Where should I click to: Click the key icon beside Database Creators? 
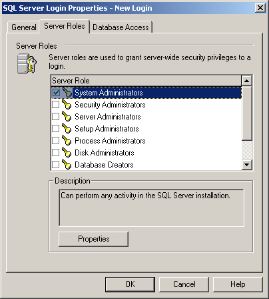[x=67, y=165]
